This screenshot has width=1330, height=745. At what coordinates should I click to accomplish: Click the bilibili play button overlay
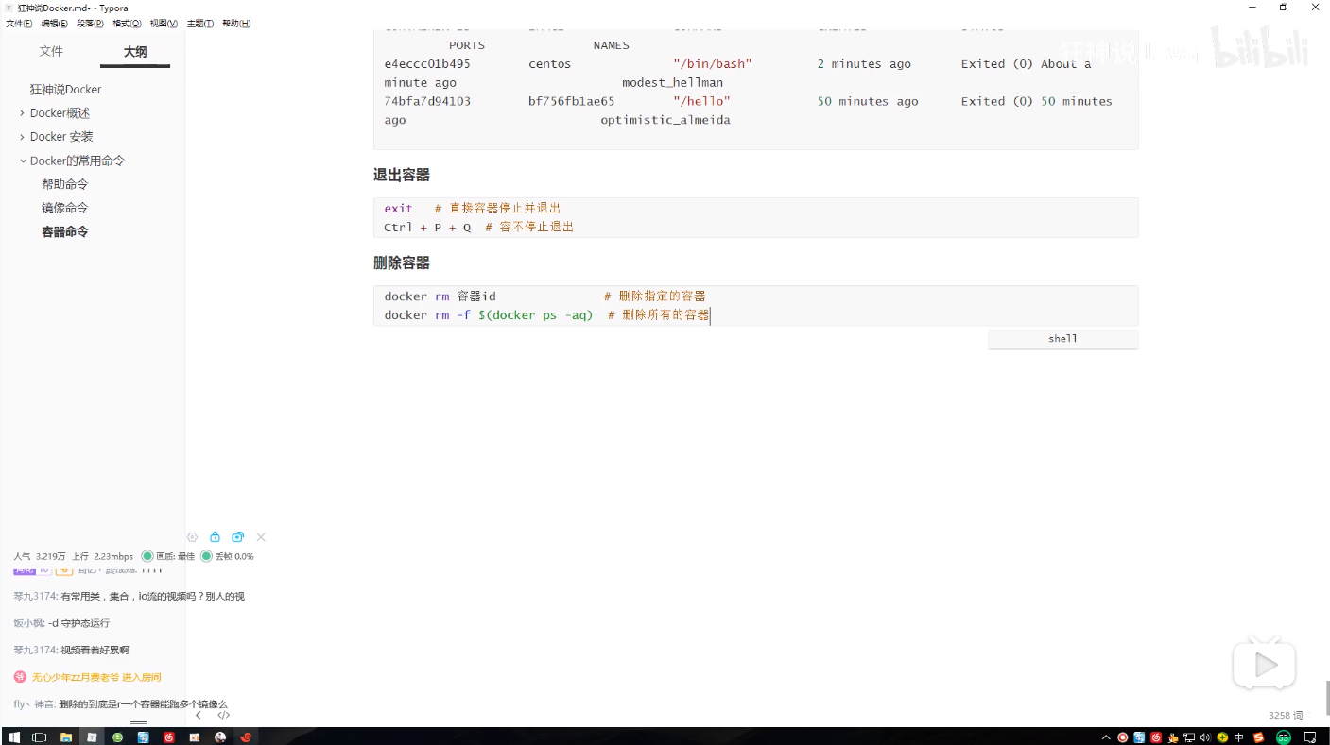coord(1264,665)
